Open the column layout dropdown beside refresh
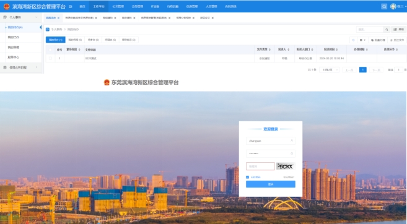The image size is (407, 224). point(362,40)
